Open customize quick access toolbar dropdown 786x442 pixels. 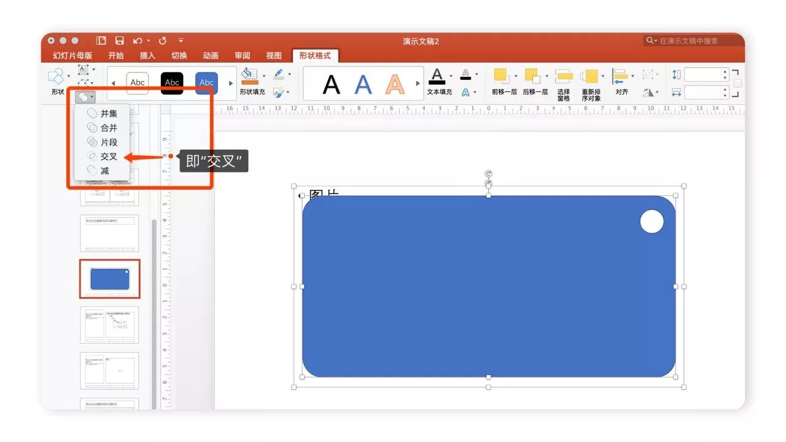(181, 41)
